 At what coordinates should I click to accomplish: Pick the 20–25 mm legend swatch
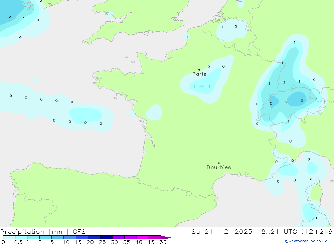(x=94, y=237)
